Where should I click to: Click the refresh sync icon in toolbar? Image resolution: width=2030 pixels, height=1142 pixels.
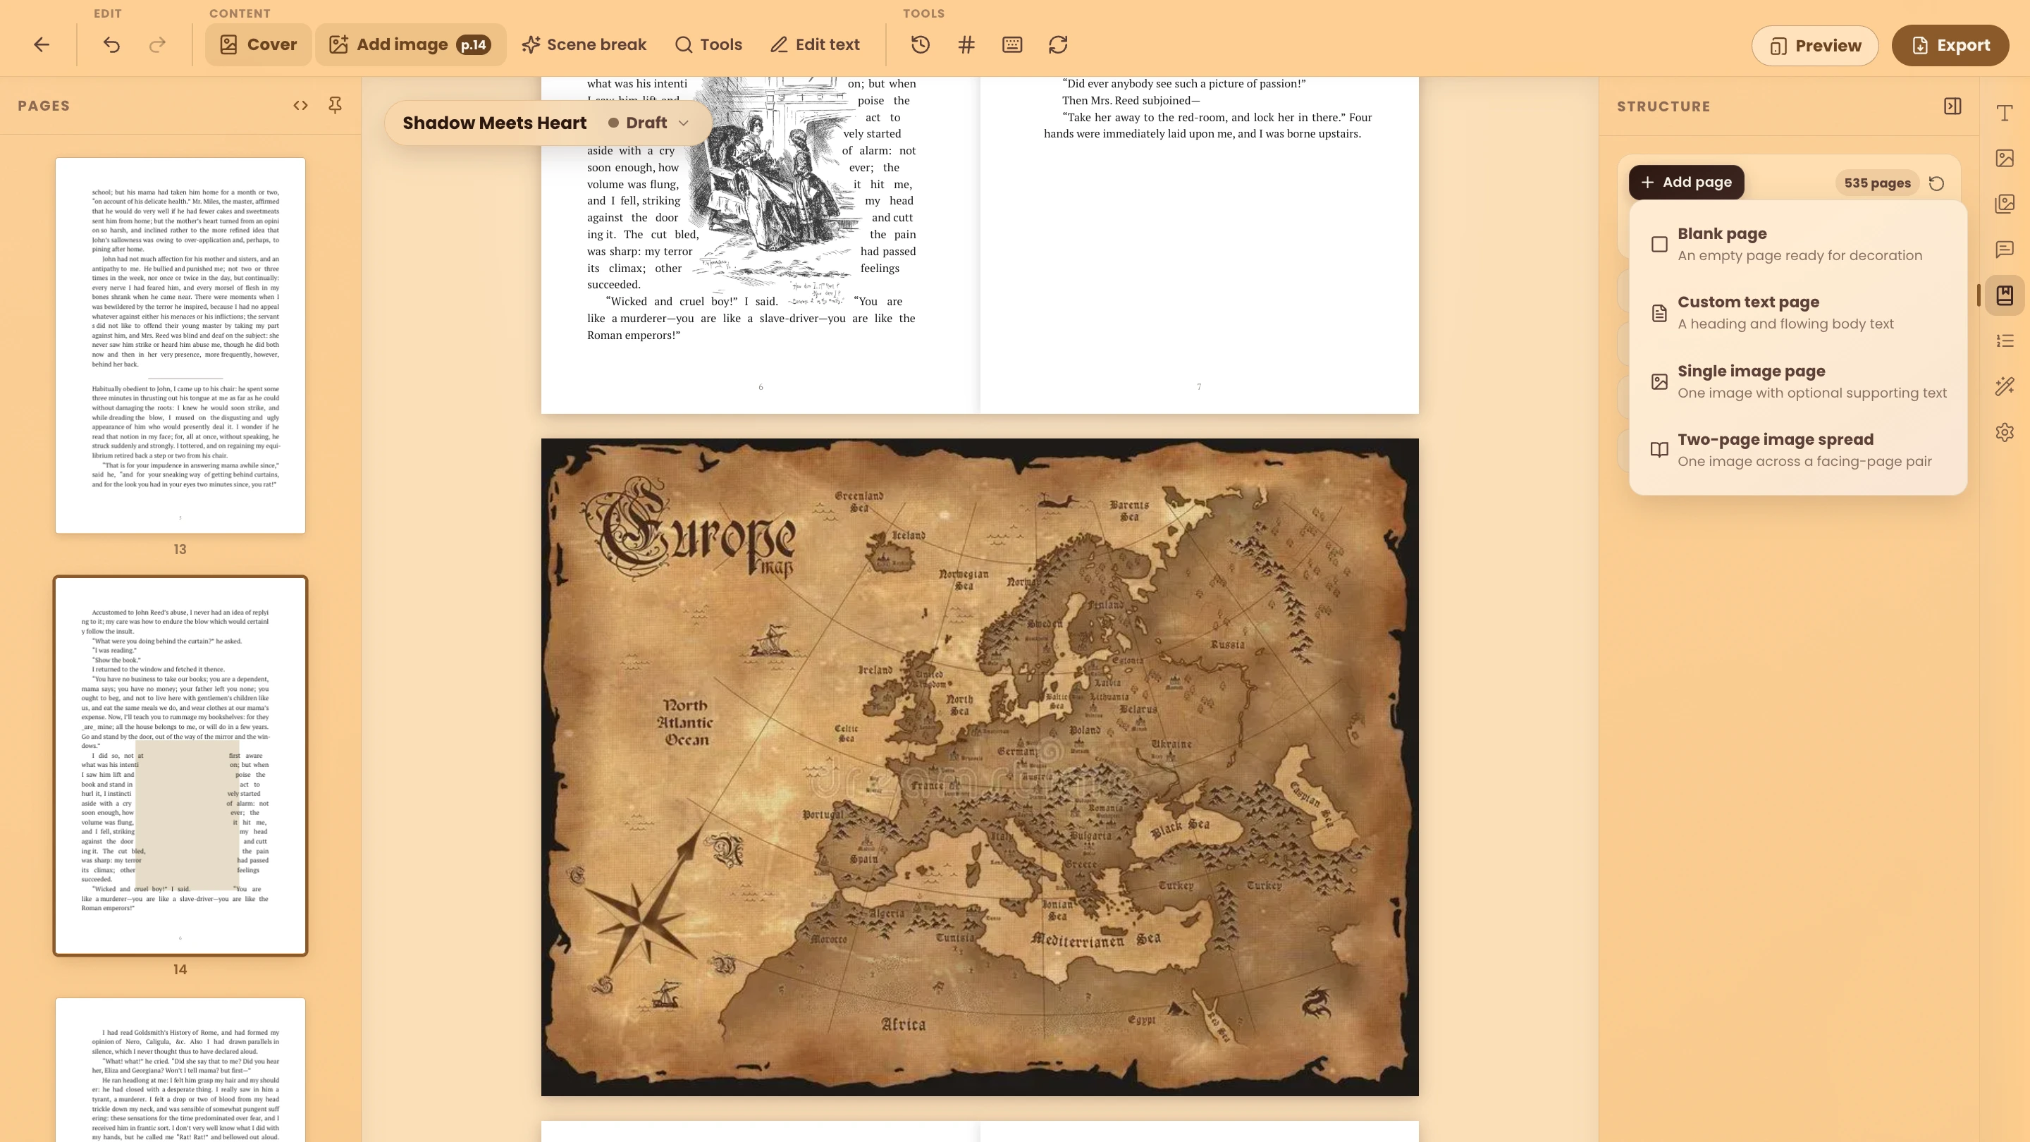pos(1057,45)
